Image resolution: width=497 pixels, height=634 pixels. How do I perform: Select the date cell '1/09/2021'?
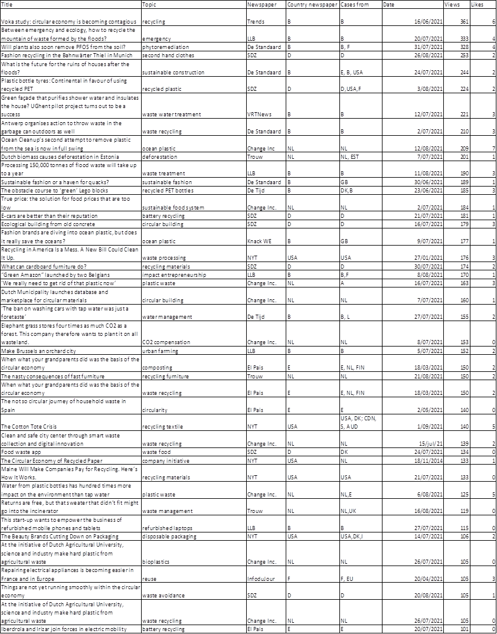click(413, 423)
